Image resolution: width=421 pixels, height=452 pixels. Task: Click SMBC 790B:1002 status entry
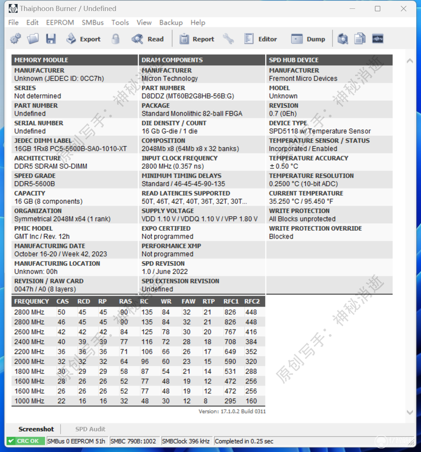coord(134,441)
